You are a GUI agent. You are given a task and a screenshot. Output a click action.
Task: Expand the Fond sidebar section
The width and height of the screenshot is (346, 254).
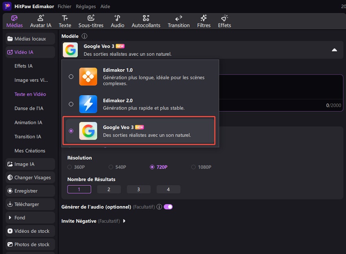30,218
